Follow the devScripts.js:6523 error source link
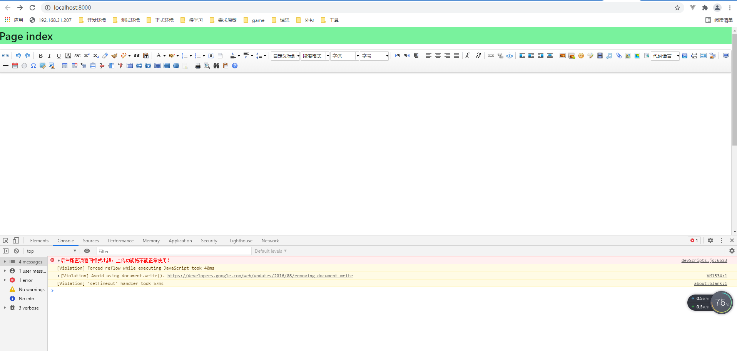Screen dimensions: 737x351 tap(704, 260)
